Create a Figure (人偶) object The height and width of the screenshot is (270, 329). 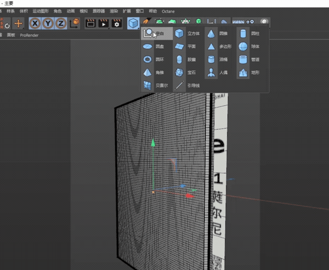click(218, 72)
